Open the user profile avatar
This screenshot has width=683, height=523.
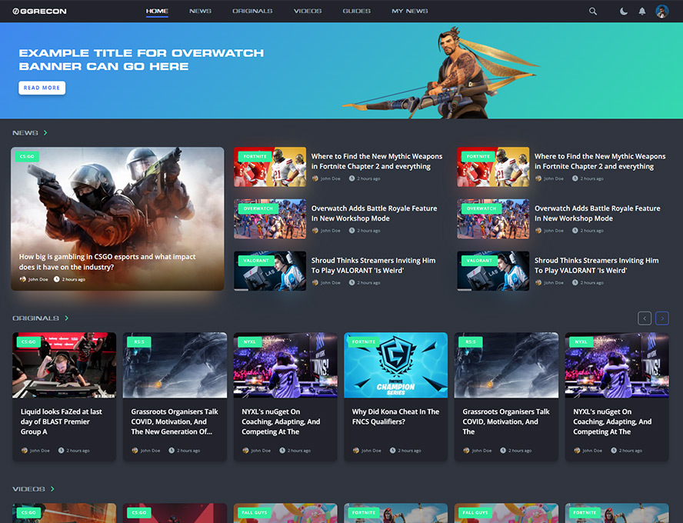662,12
